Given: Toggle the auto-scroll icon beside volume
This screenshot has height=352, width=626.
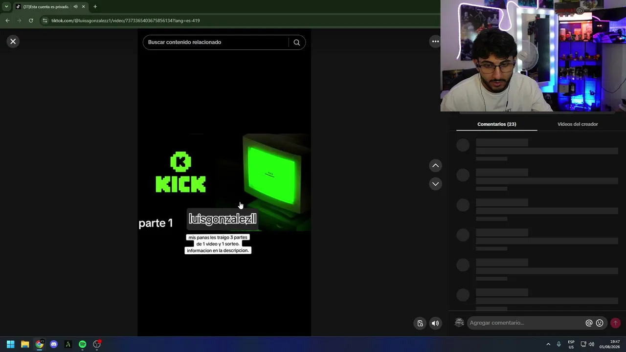Looking at the screenshot, I should pos(420,323).
